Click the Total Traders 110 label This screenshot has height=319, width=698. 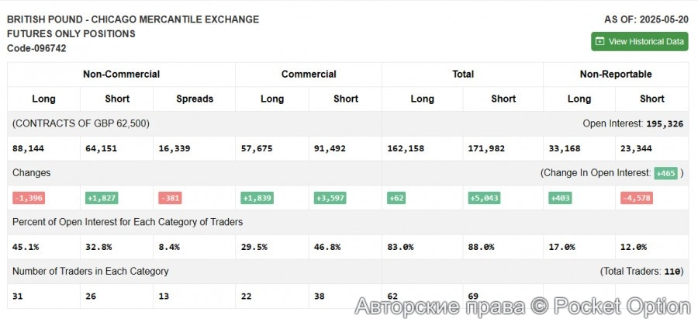click(641, 272)
